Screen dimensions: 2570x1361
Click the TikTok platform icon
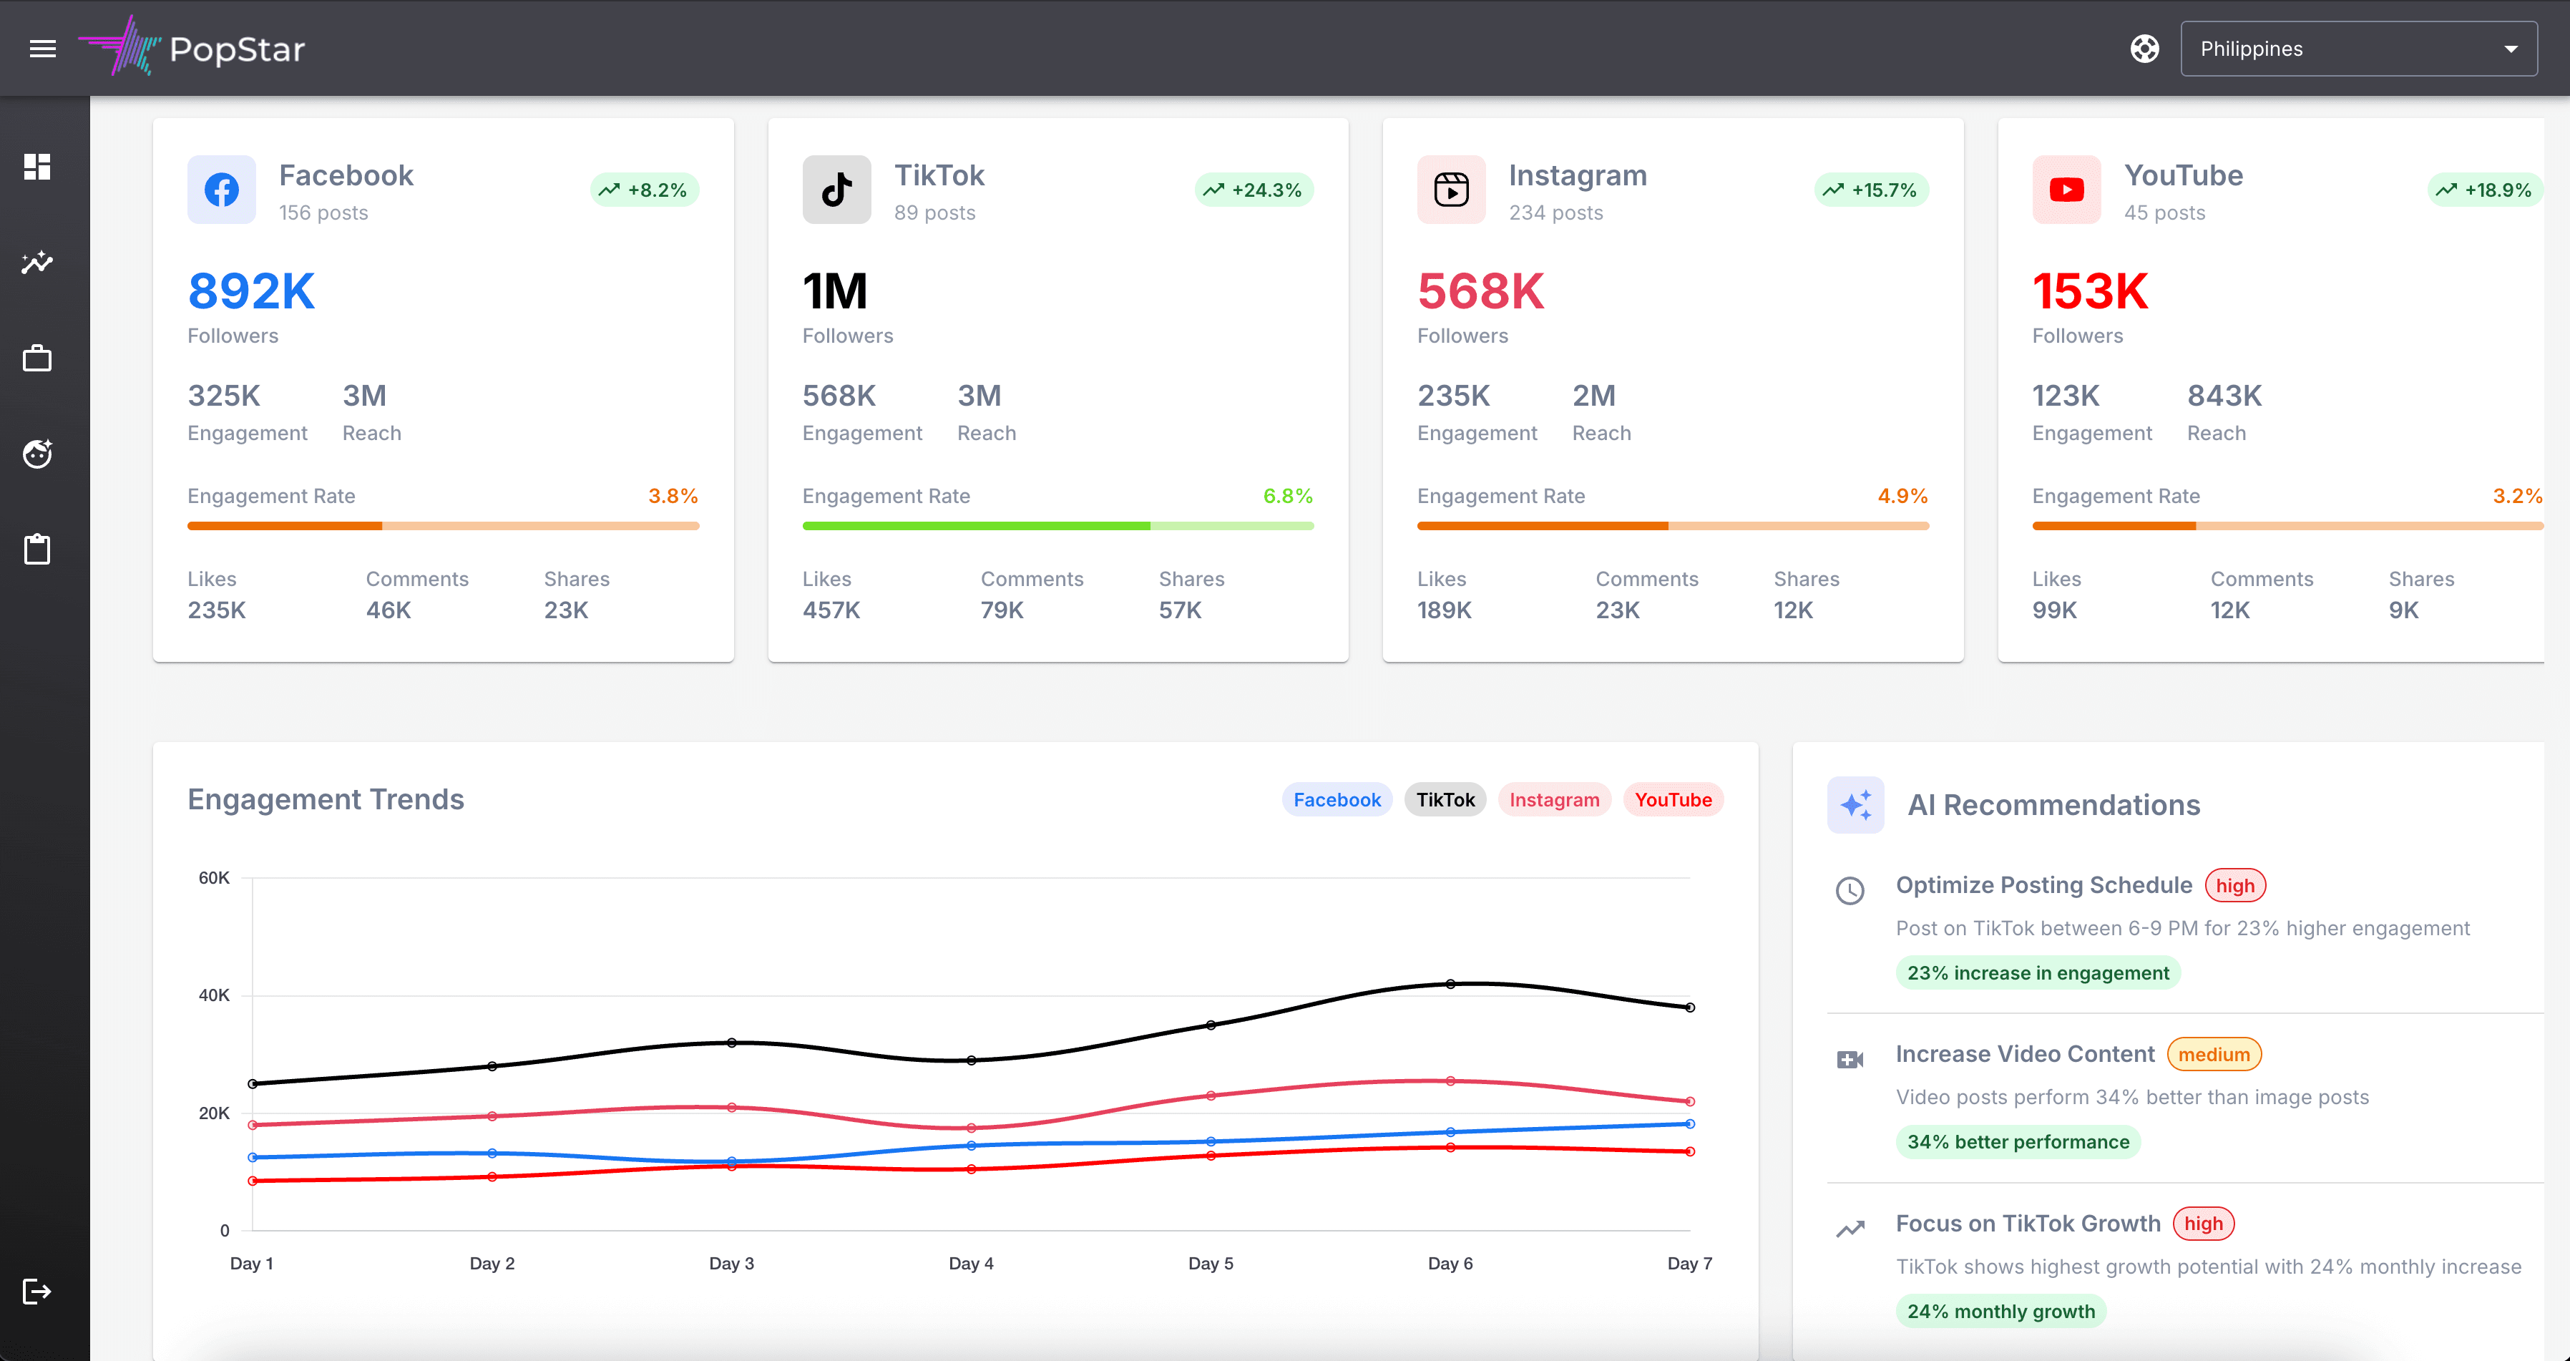coord(836,190)
